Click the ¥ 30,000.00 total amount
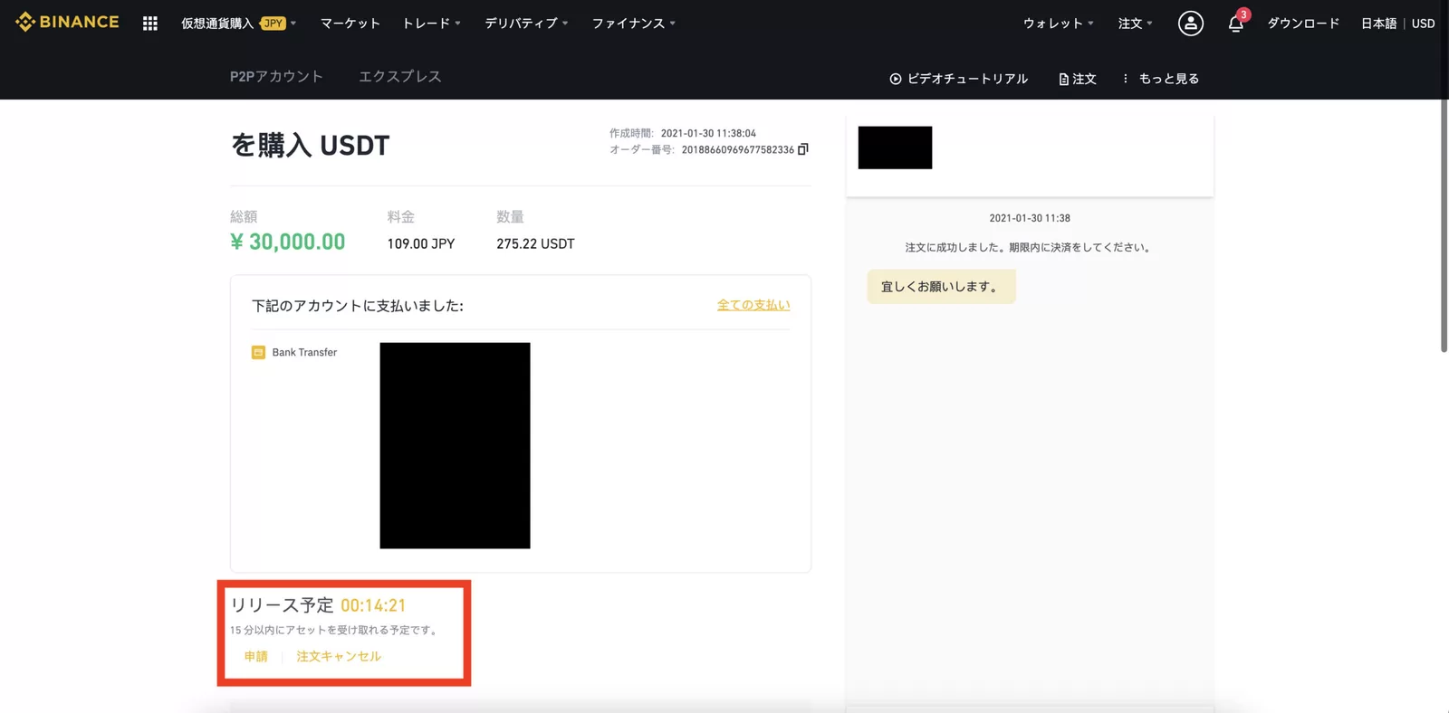 [x=288, y=242]
